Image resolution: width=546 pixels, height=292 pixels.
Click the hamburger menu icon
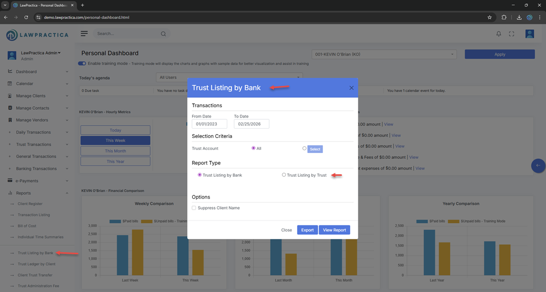tap(84, 33)
